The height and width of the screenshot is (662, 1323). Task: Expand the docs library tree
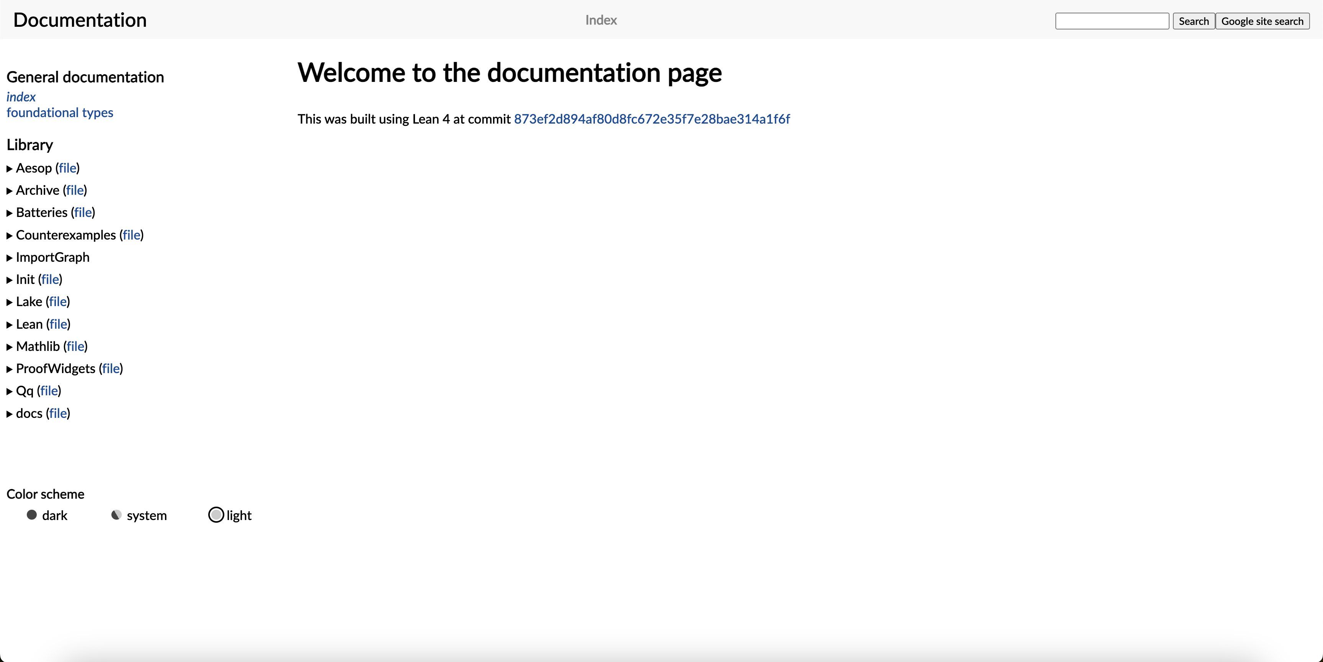pyautogui.click(x=9, y=413)
